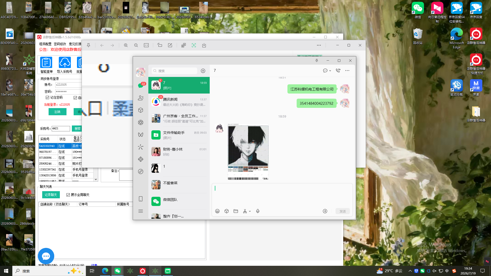Click the save/download icon in image viewer
Viewport: 491px width, 276px height.
coord(204,45)
